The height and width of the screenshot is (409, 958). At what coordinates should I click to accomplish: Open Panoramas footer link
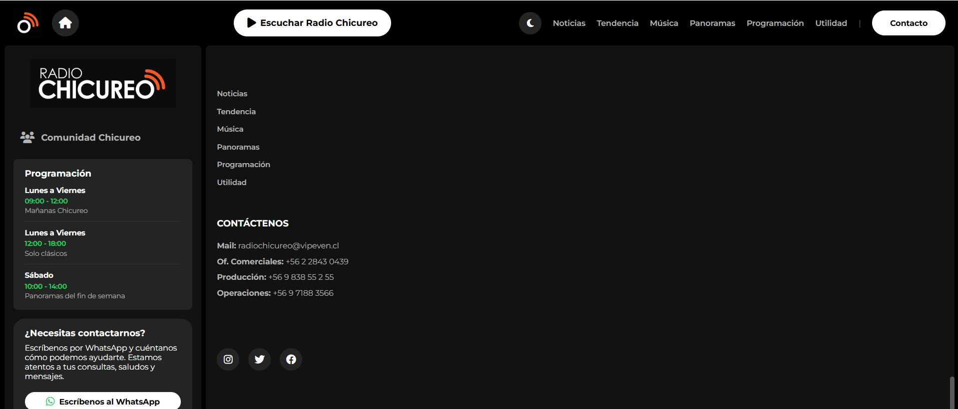pyautogui.click(x=238, y=147)
